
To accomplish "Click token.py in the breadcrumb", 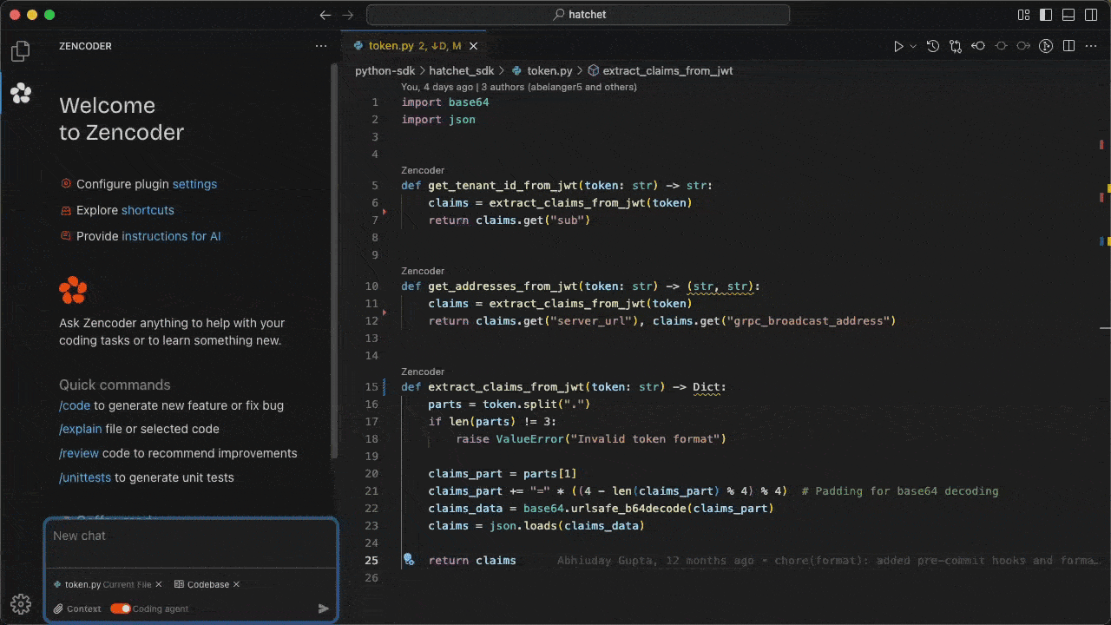I will [x=549, y=70].
